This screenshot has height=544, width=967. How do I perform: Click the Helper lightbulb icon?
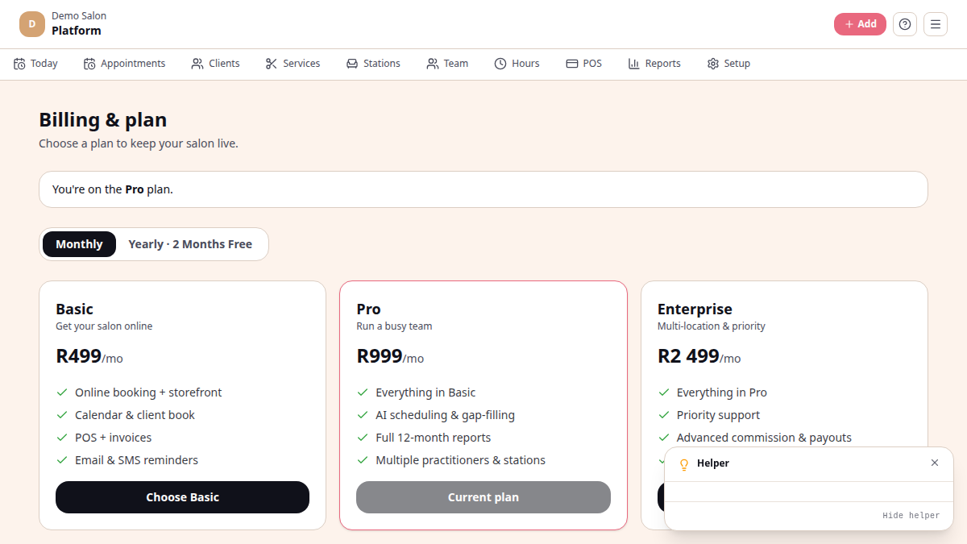[684, 464]
